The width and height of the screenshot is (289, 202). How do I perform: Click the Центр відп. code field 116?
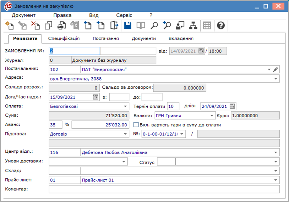(x=65, y=152)
